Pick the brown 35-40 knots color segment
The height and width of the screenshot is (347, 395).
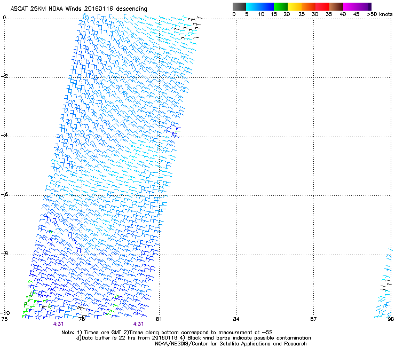pyautogui.click(x=336, y=6)
